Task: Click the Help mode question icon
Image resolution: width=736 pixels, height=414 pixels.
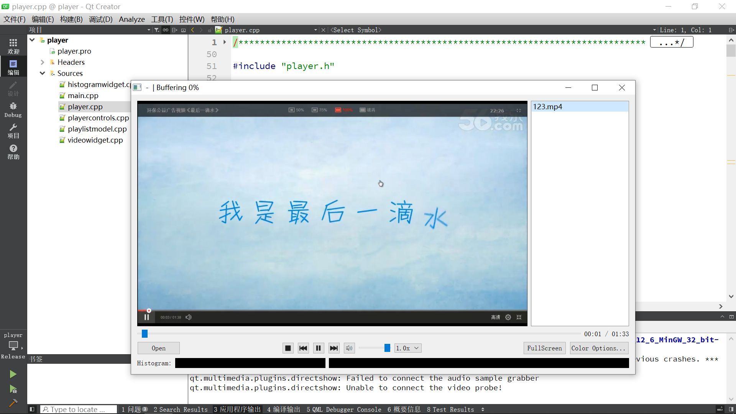Action: tap(13, 151)
